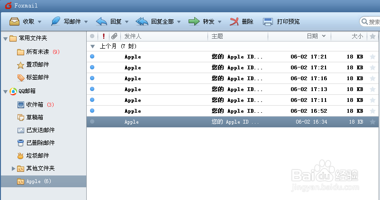Expand the 其他文件夹 tree node

(x=14, y=168)
